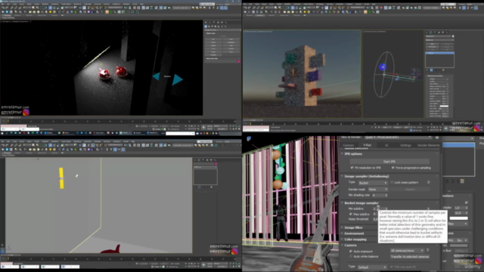Open the Modifier List dropdown in top-right window
This screenshot has height=272, width=484.
tap(439, 40)
